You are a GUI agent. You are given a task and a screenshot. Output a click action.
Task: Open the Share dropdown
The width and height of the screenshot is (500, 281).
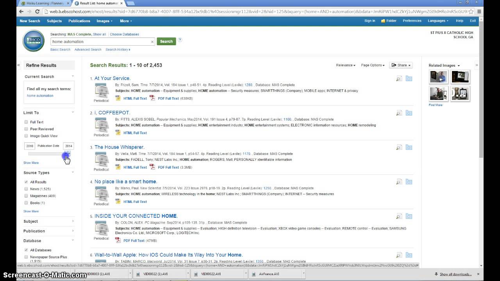click(401, 65)
